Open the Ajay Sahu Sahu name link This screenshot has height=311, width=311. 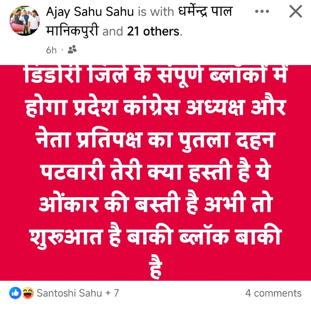[90, 11]
